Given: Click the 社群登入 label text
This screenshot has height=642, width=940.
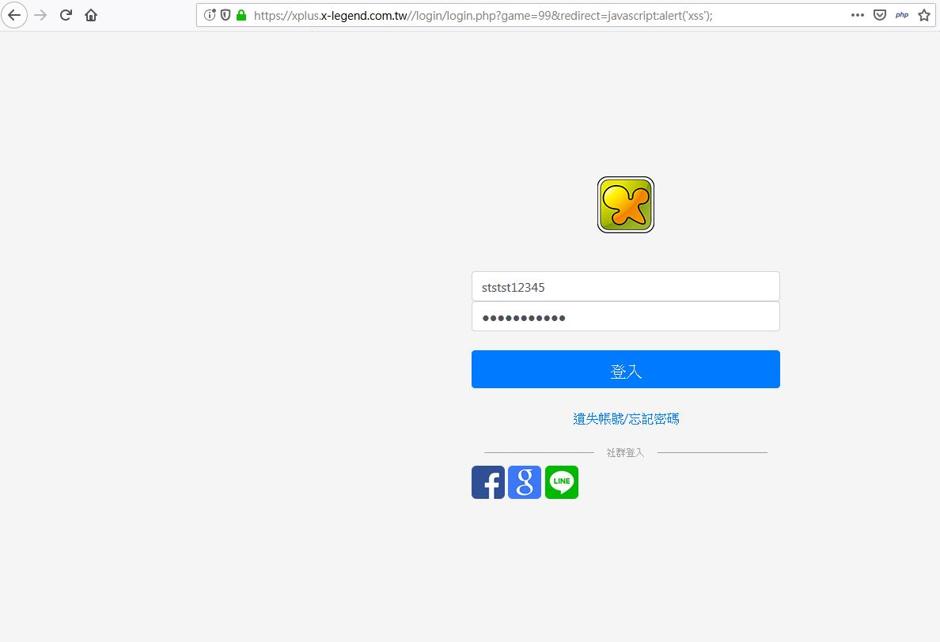Looking at the screenshot, I should pyautogui.click(x=625, y=453).
